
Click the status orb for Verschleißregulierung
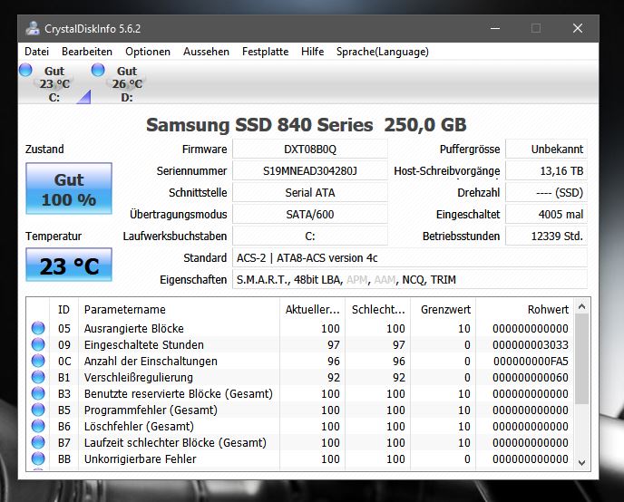[x=38, y=377]
